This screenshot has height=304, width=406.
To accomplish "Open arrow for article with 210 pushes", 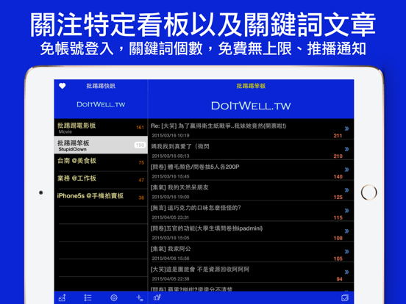I will click(x=346, y=149).
